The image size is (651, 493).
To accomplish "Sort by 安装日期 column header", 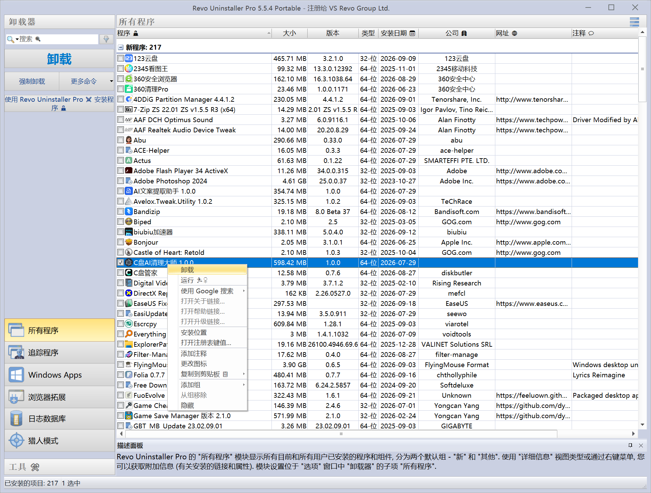I will point(398,33).
